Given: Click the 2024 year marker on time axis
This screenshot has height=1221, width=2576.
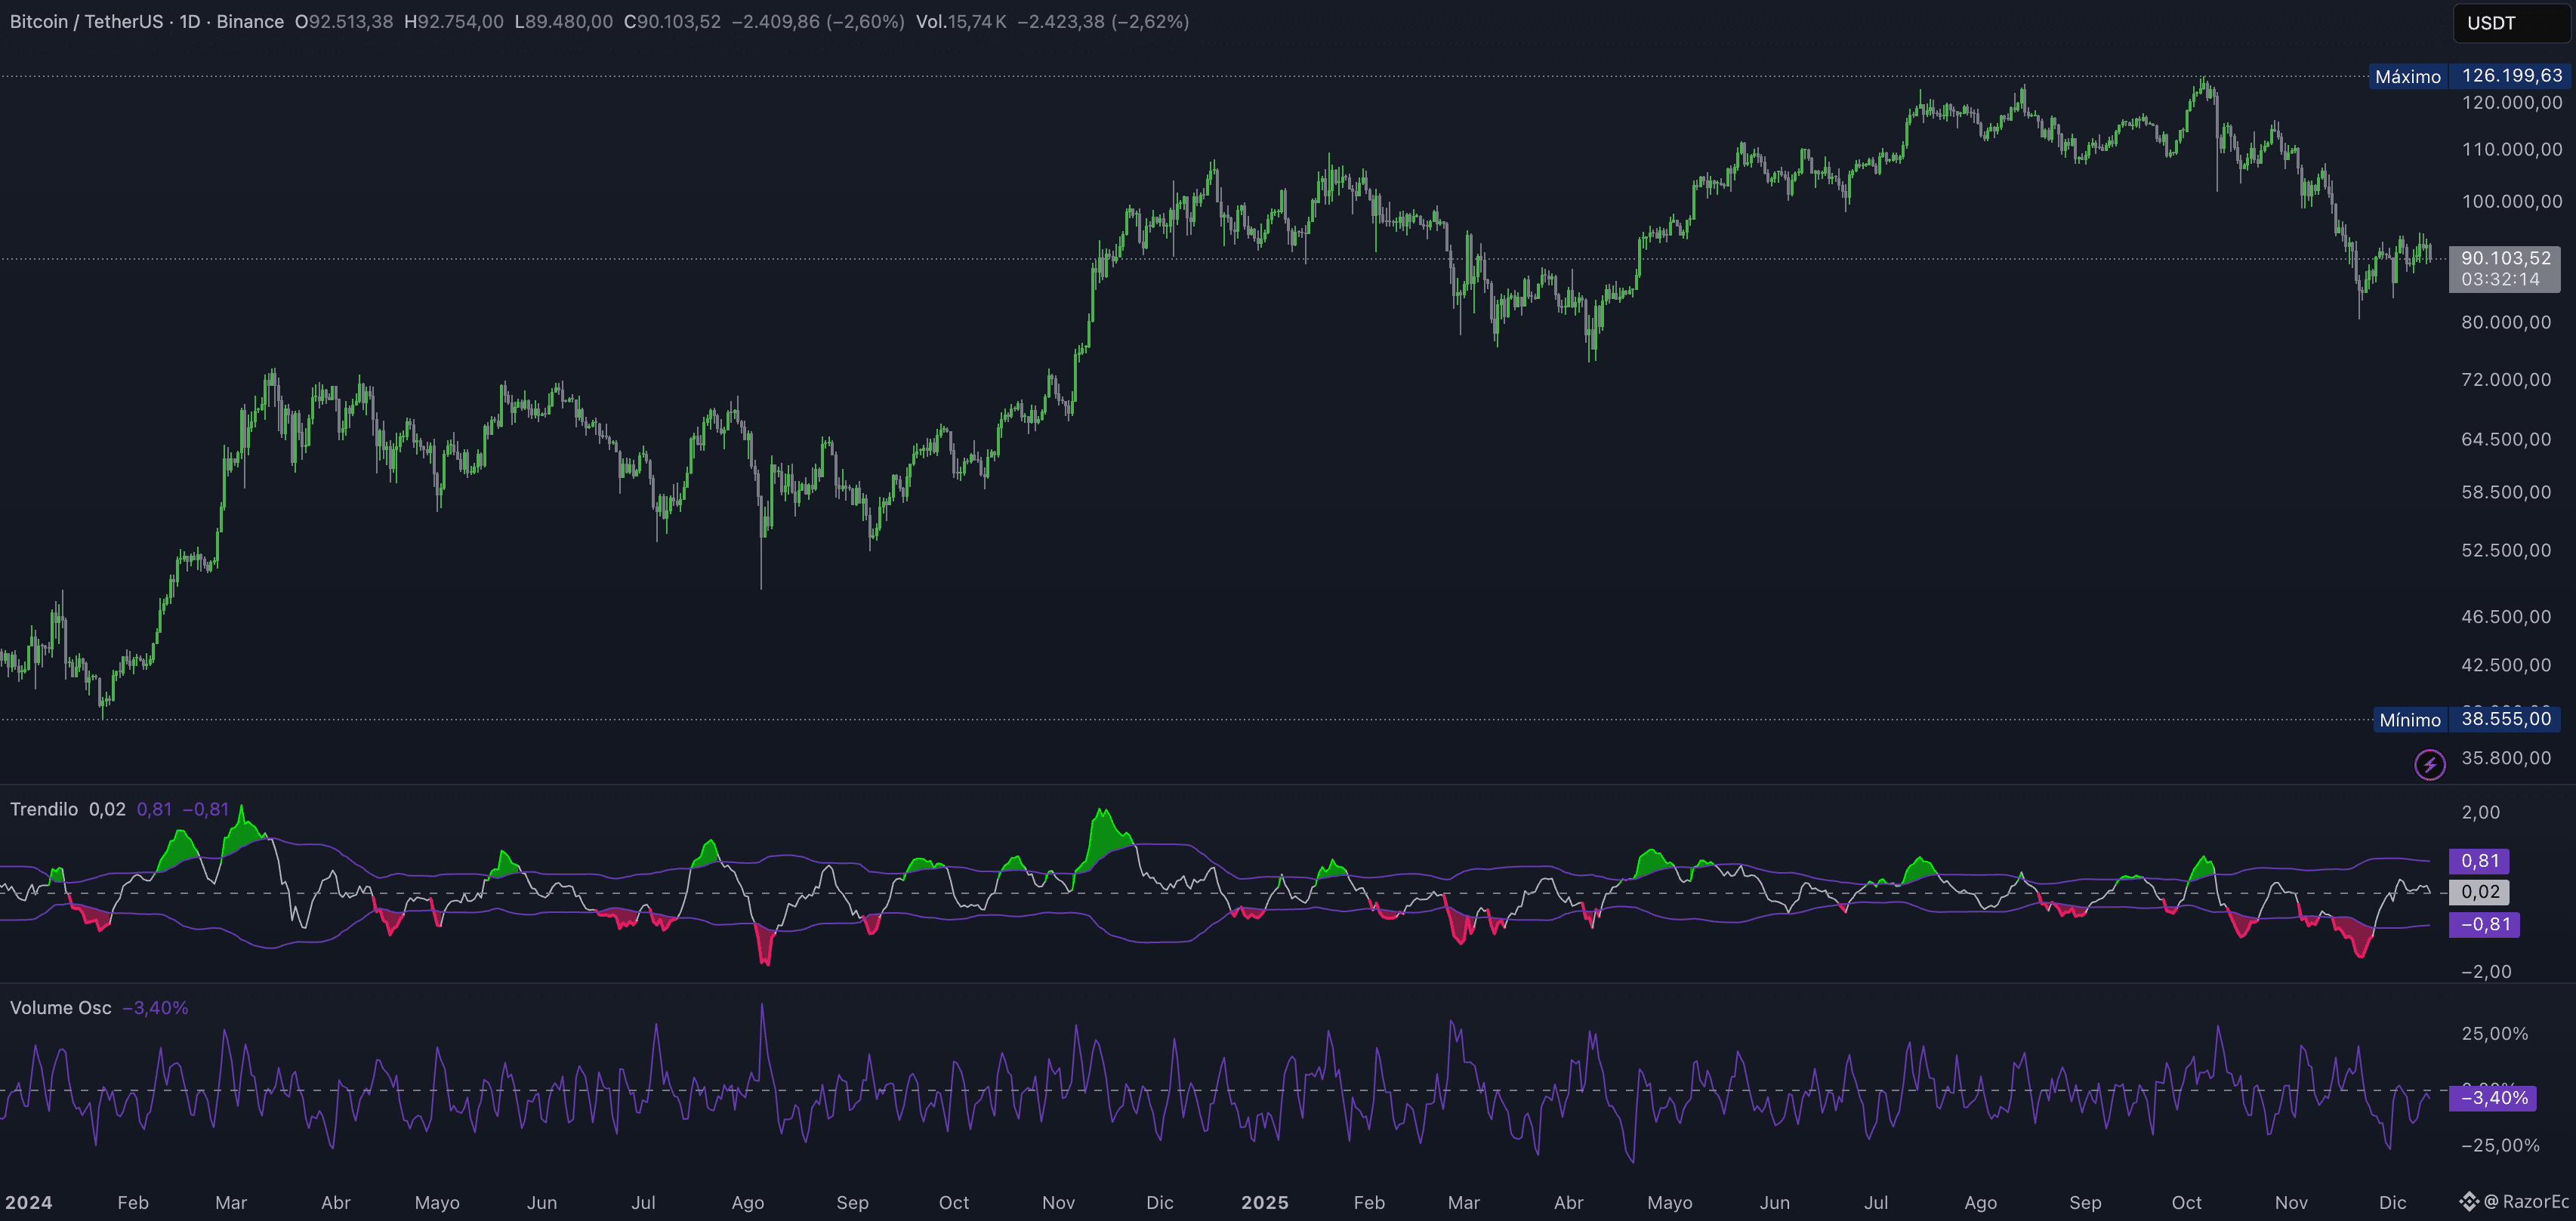Looking at the screenshot, I should coord(28,1202).
